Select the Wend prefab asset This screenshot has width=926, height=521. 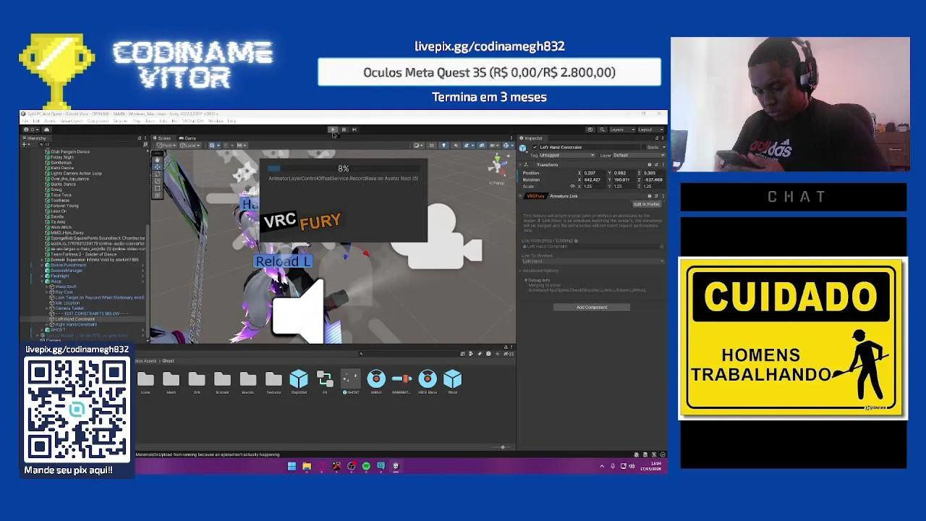point(452,381)
